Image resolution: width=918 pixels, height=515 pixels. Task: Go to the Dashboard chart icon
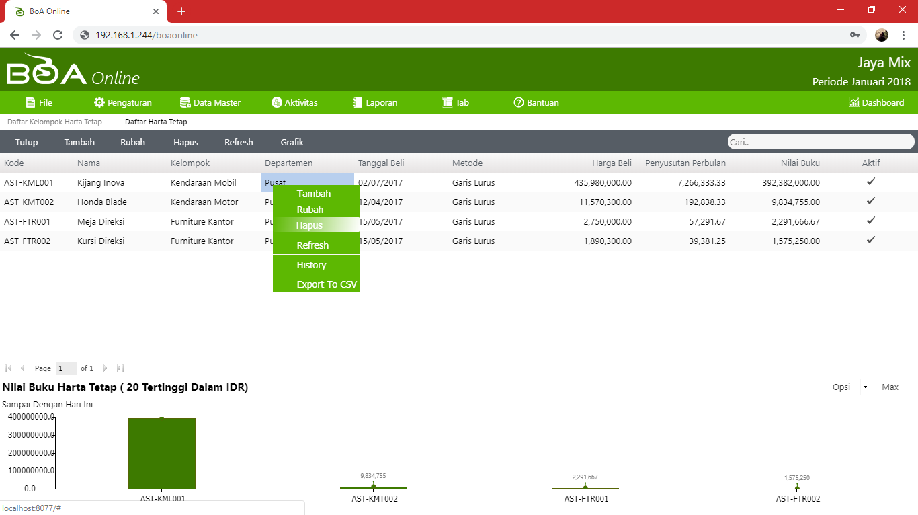point(853,102)
